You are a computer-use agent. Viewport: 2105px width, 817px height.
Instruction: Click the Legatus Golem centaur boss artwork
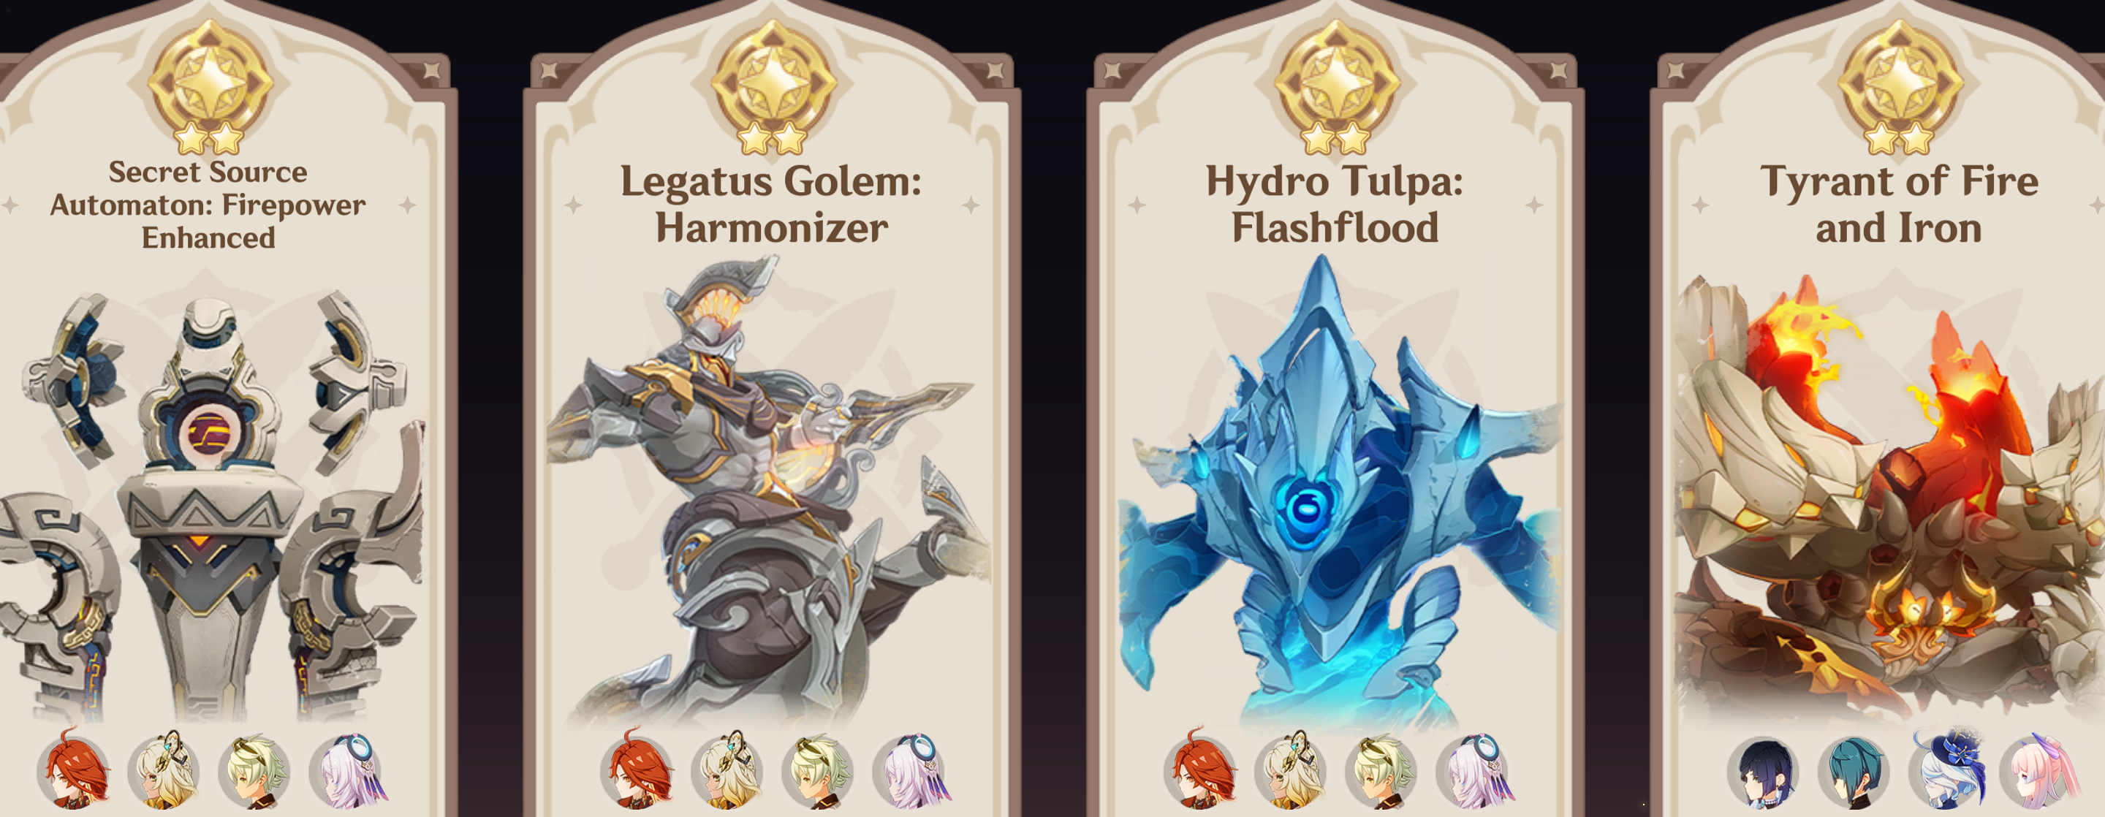768,490
